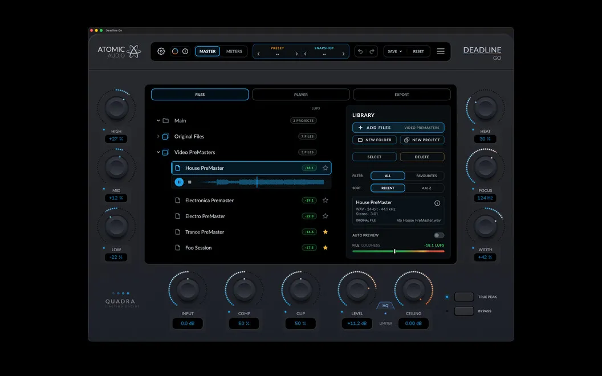The width and height of the screenshot is (602, 376).
Task: Go to the previous snapshot
Action: 305,54
